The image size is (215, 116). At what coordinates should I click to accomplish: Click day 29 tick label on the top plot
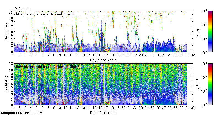tap(176, 55)
